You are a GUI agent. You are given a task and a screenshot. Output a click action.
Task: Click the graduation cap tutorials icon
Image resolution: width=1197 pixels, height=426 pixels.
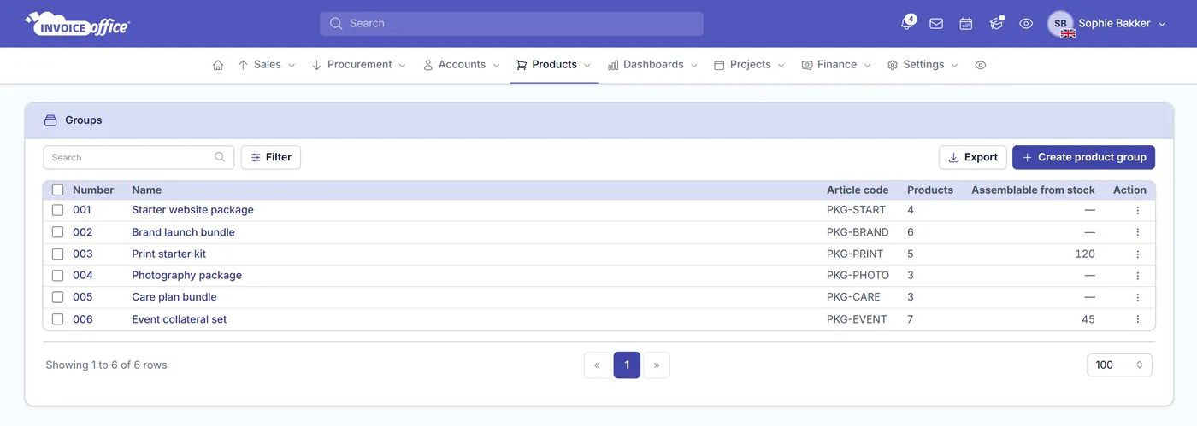point(996,24)
